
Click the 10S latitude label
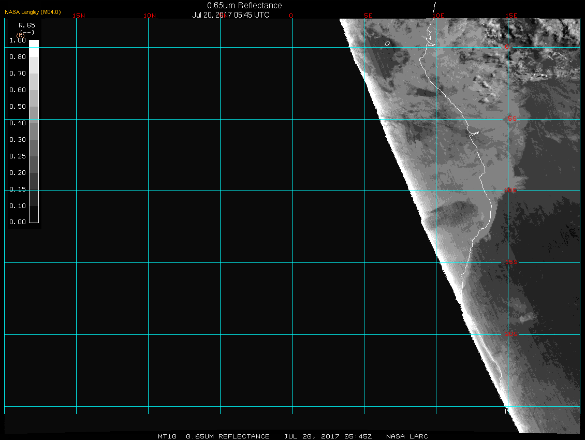tap(510, 190)
